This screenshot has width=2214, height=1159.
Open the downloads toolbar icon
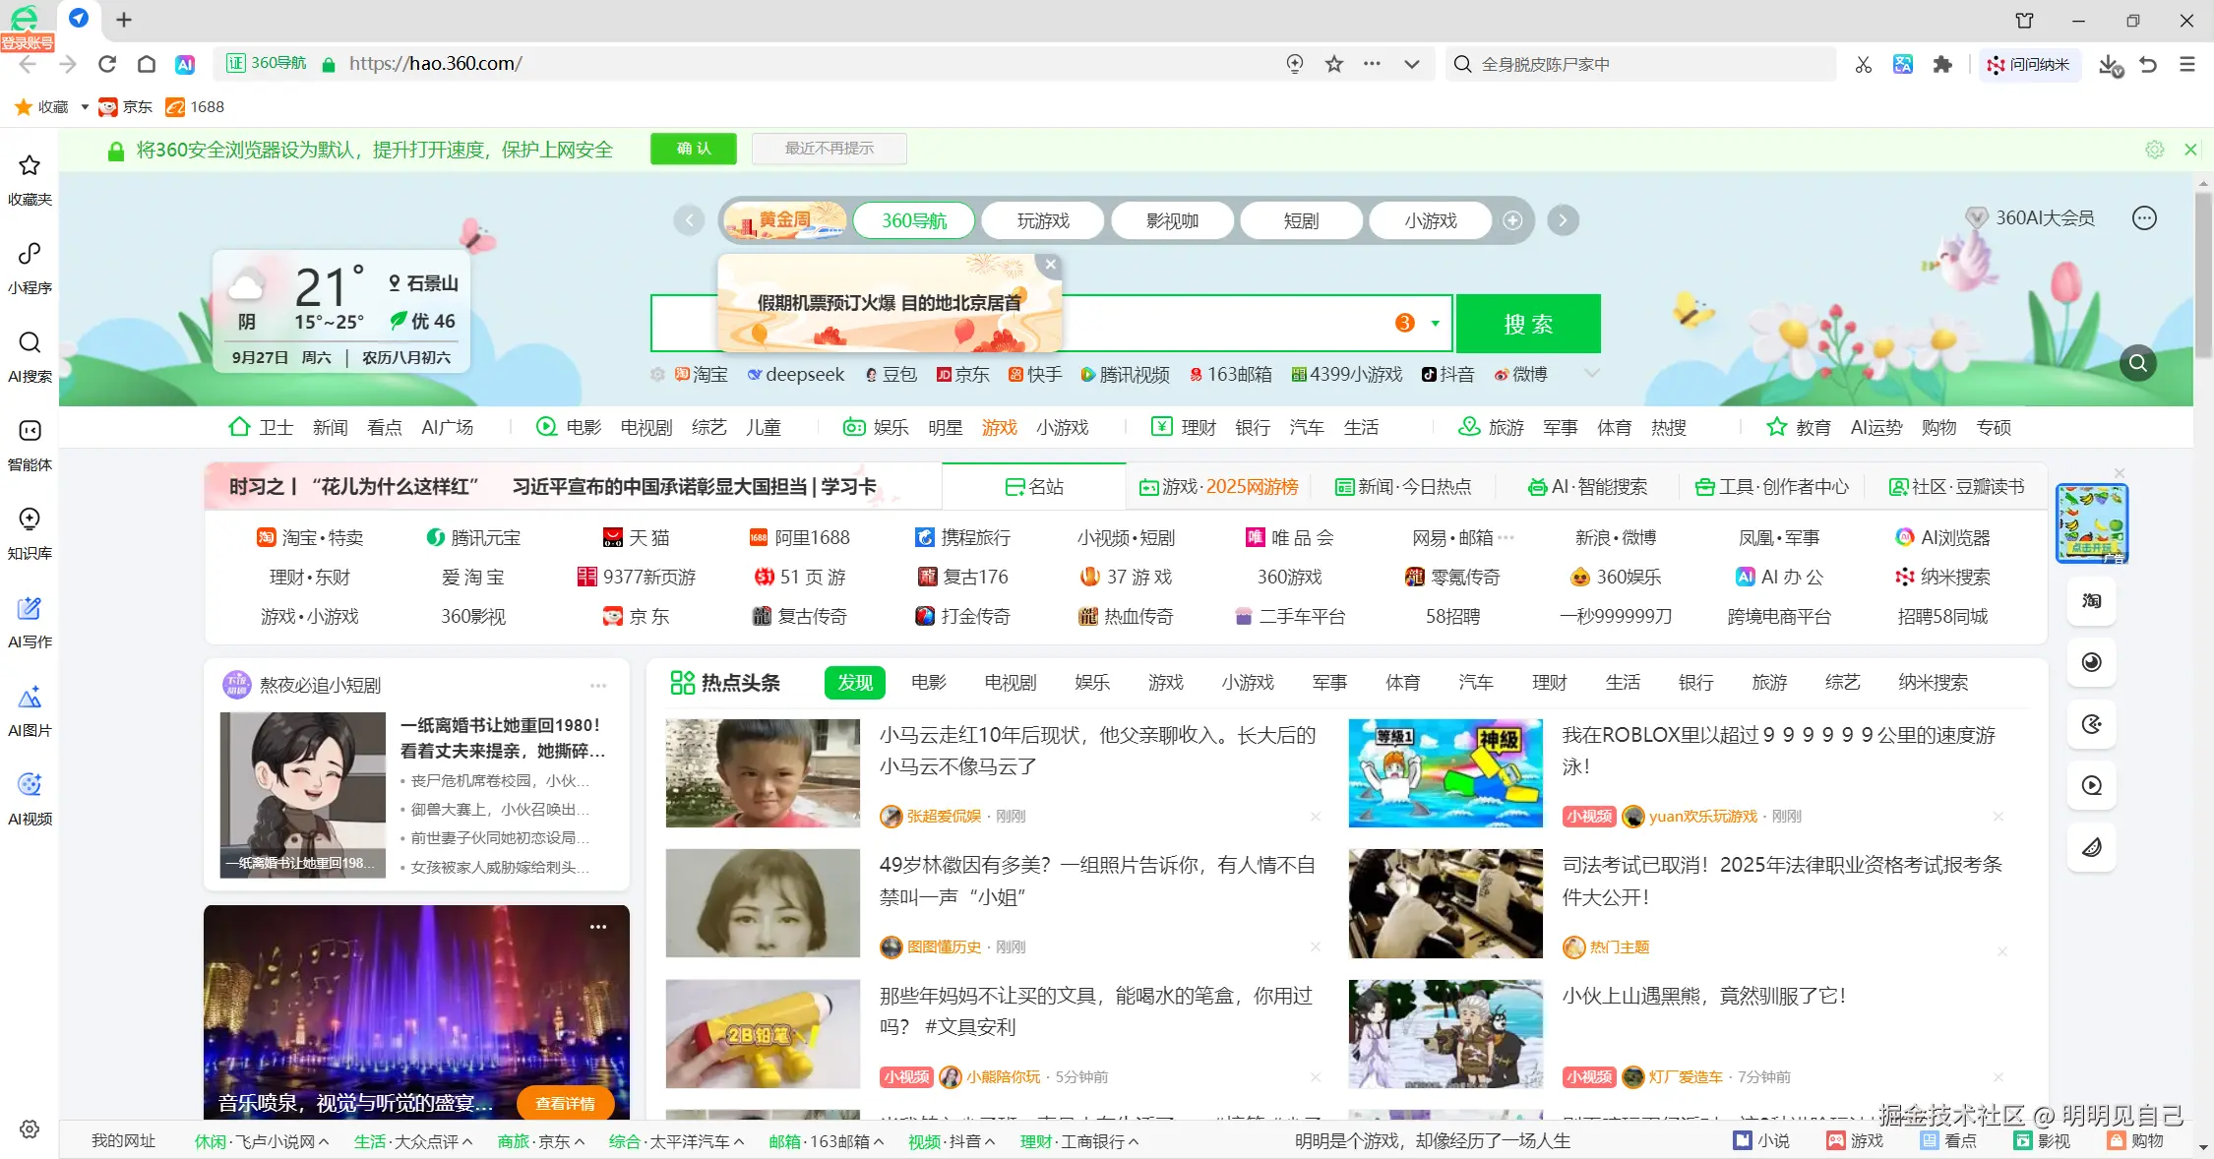2109,64
